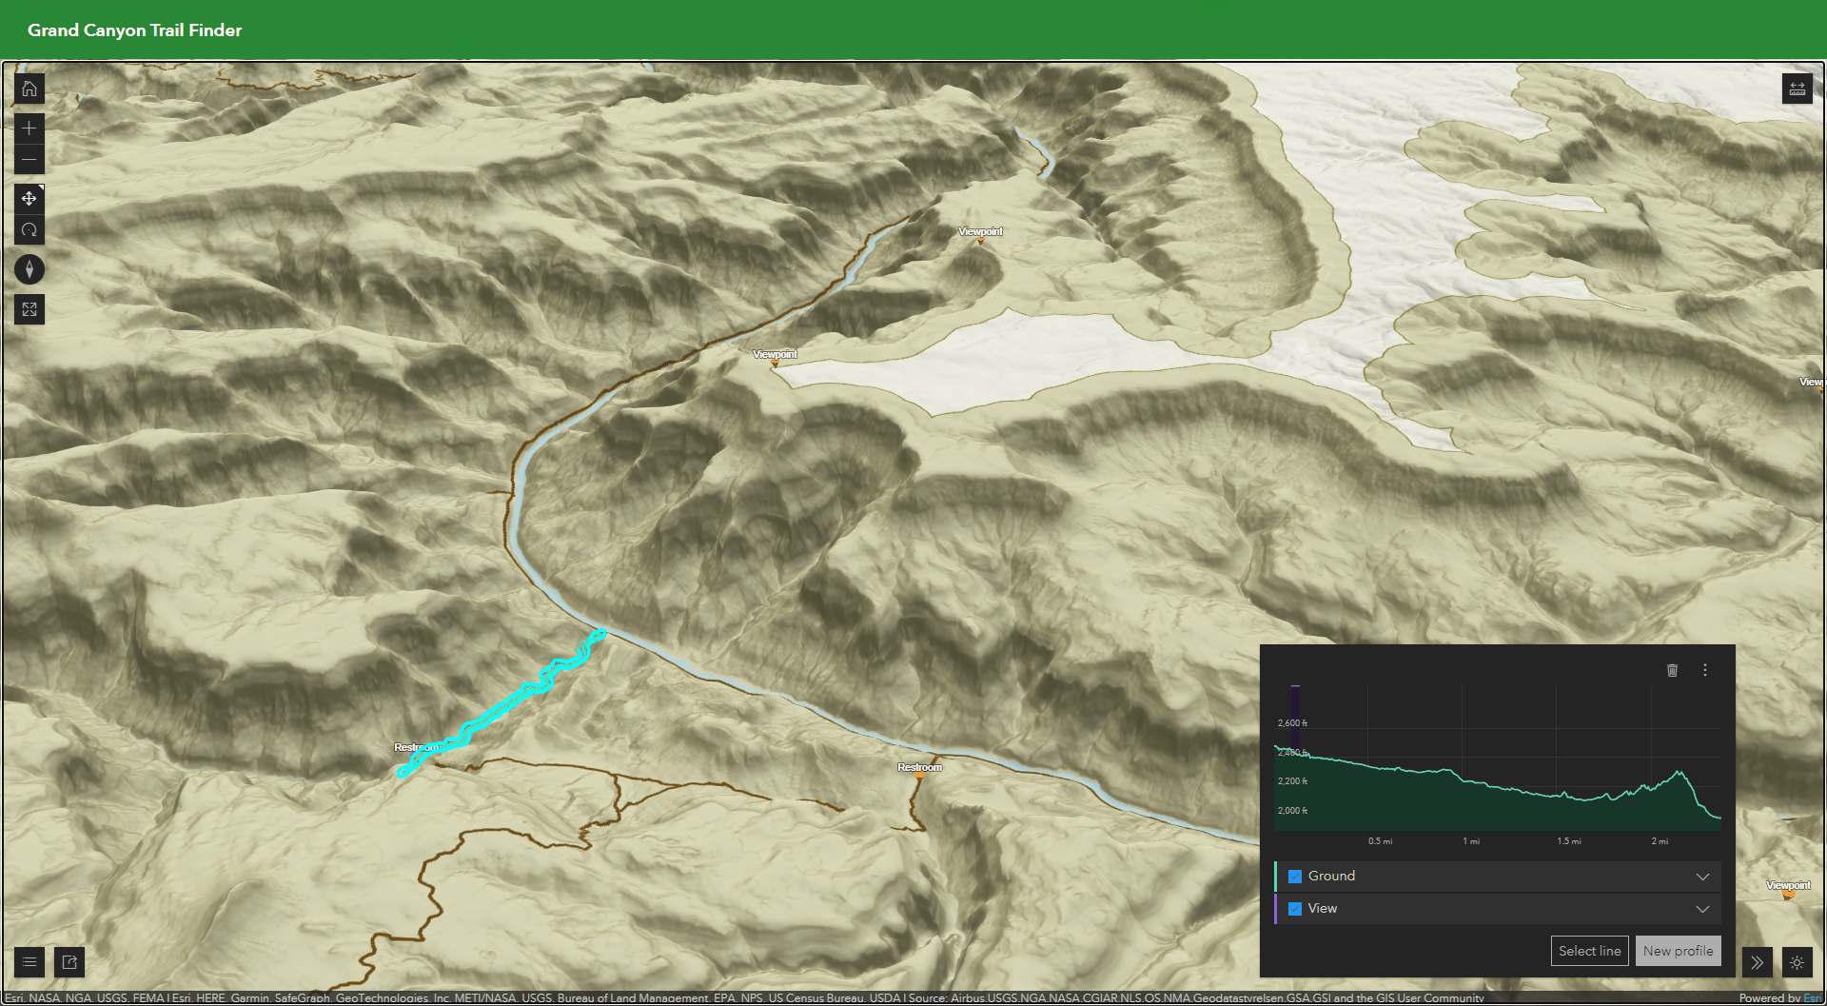This screenshot has height=1006, width=1827.
Task: Select the pan navigation tool
Action: pos(29,199)
